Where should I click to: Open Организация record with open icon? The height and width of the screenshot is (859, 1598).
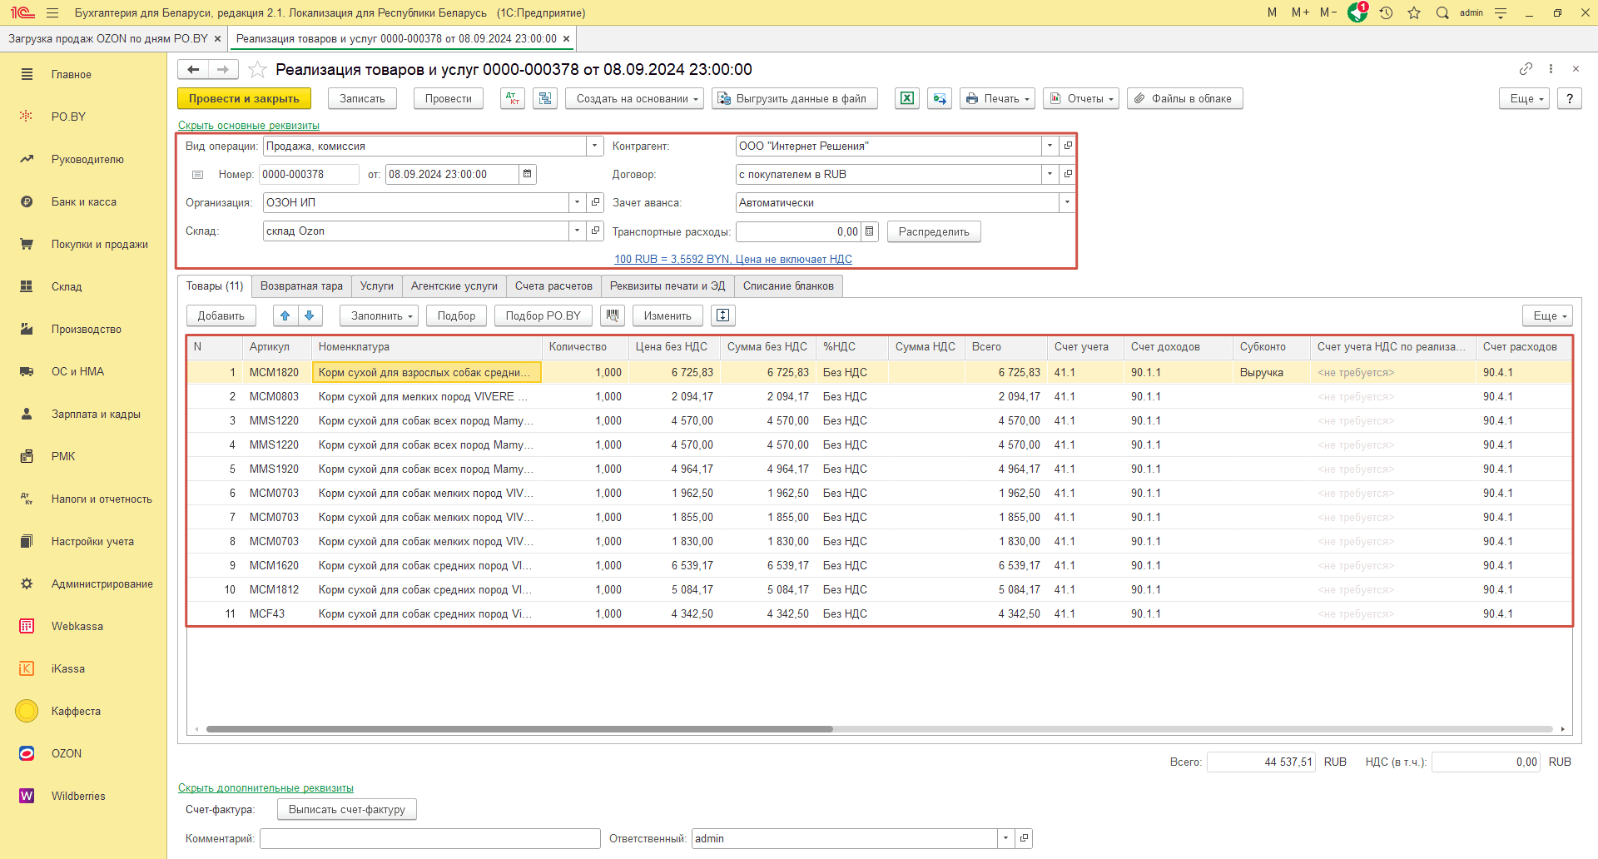coord(595,202)
